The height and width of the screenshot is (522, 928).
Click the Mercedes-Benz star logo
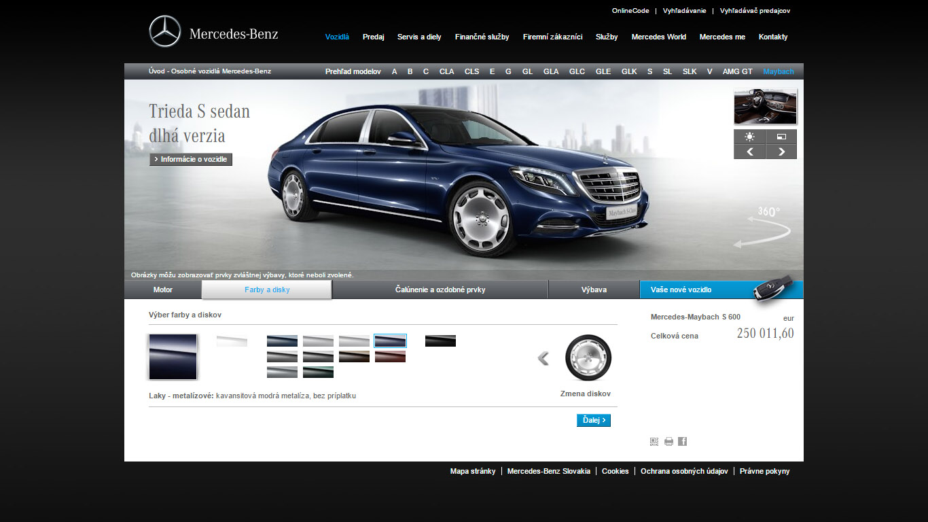[x=165, y=32]
